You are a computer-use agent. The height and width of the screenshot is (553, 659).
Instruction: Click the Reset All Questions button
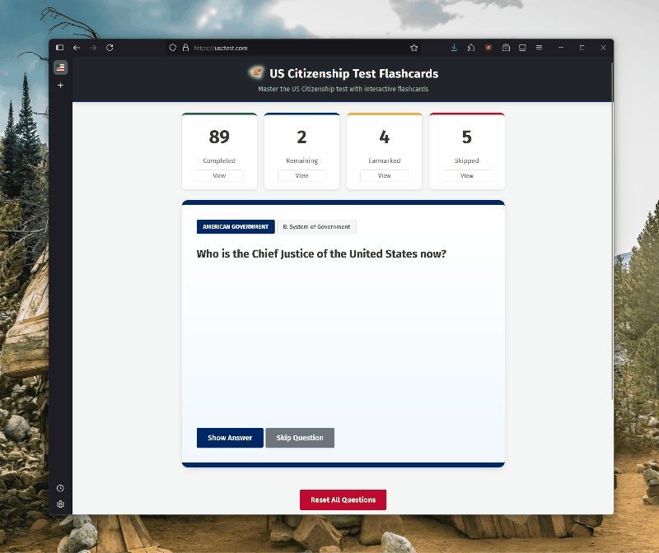343,500
